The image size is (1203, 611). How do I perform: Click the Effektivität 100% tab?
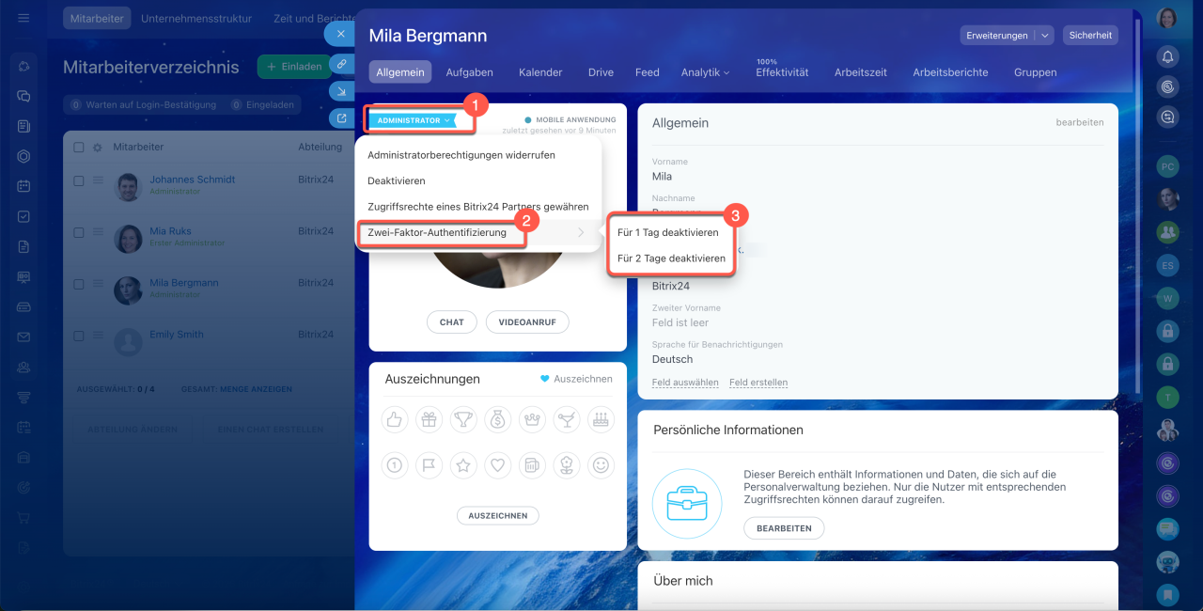pos(782,70)
